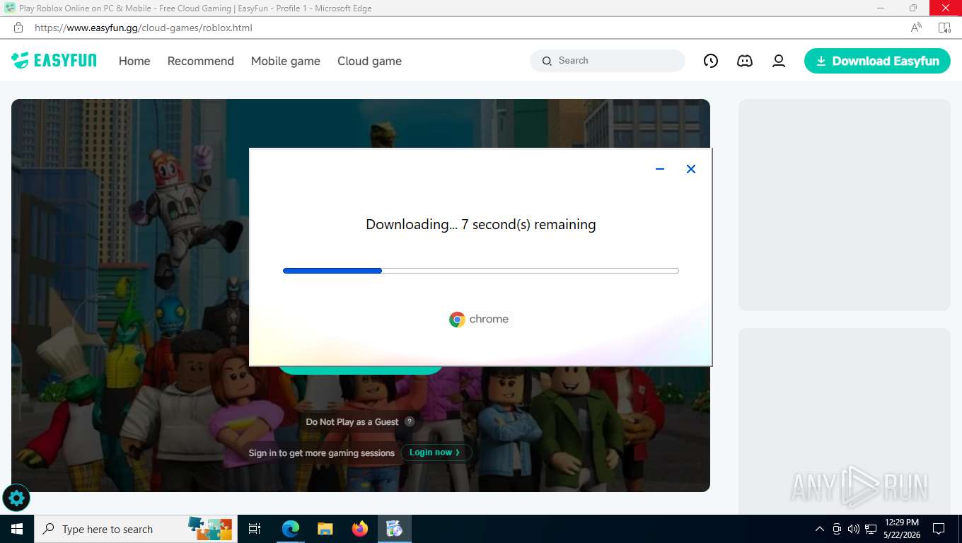
Task: Launch Microsoft Edge from taskbar
Action: click(291, 529)
